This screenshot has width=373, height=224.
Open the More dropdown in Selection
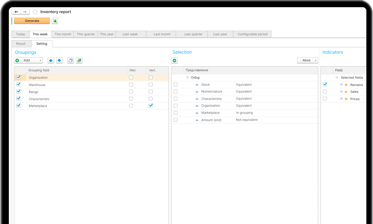(307, 60)
